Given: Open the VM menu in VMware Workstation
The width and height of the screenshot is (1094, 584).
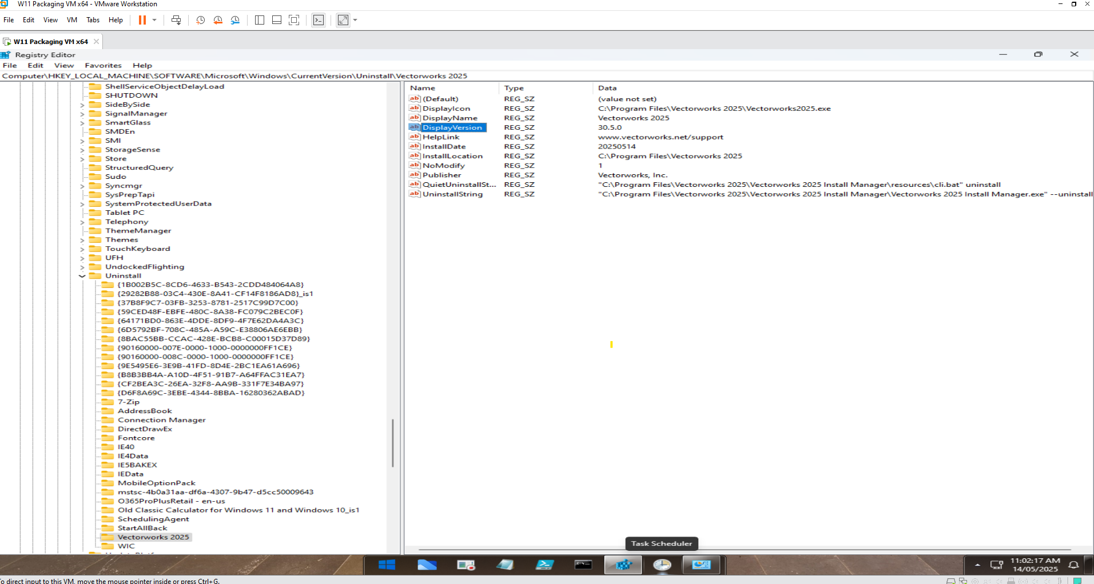Looking at the screenshot, I should point(71,20).
